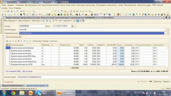This screenshot has height=96, width=171.
Task: Click the OK button
Action: tap(151, 82)
